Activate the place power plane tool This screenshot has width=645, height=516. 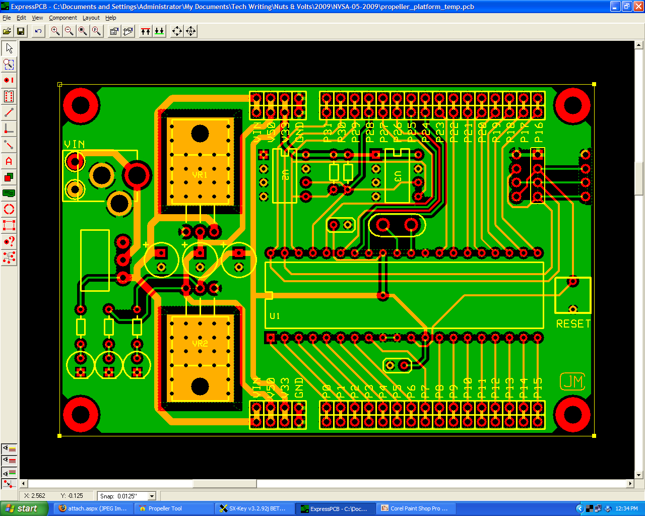coord(8,193)
